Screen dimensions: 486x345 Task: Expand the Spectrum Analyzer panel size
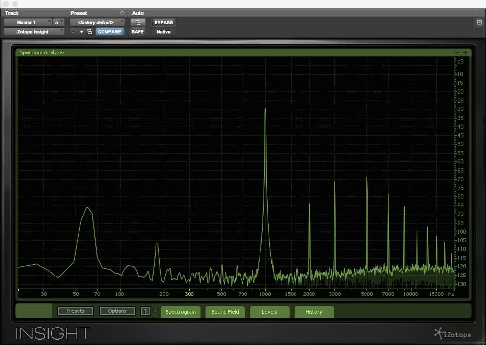pyautogui.click(x=465, y=52)
